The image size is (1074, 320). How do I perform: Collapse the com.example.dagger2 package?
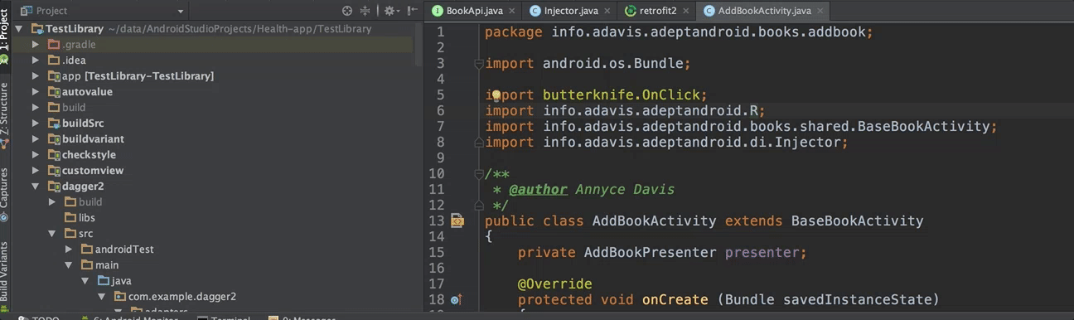[x=102, y=296]
